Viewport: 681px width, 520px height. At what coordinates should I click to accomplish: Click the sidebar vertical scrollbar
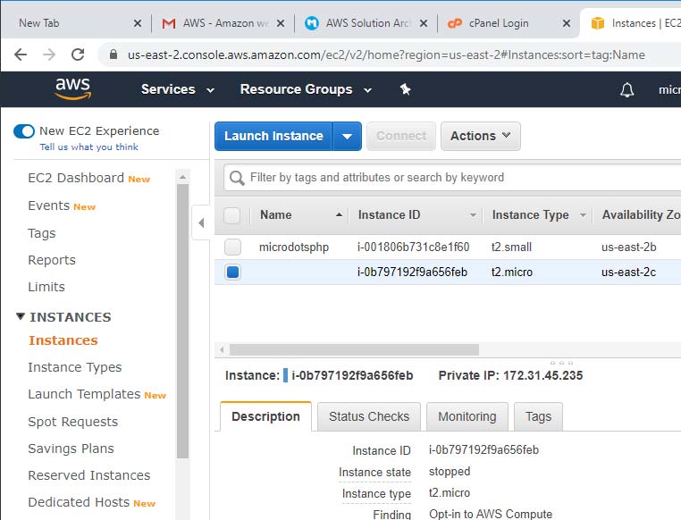point(183,321)
